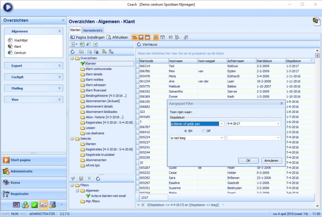
Task: Click the add user icon in tree toolbar
Action: (x=104, y=51)
